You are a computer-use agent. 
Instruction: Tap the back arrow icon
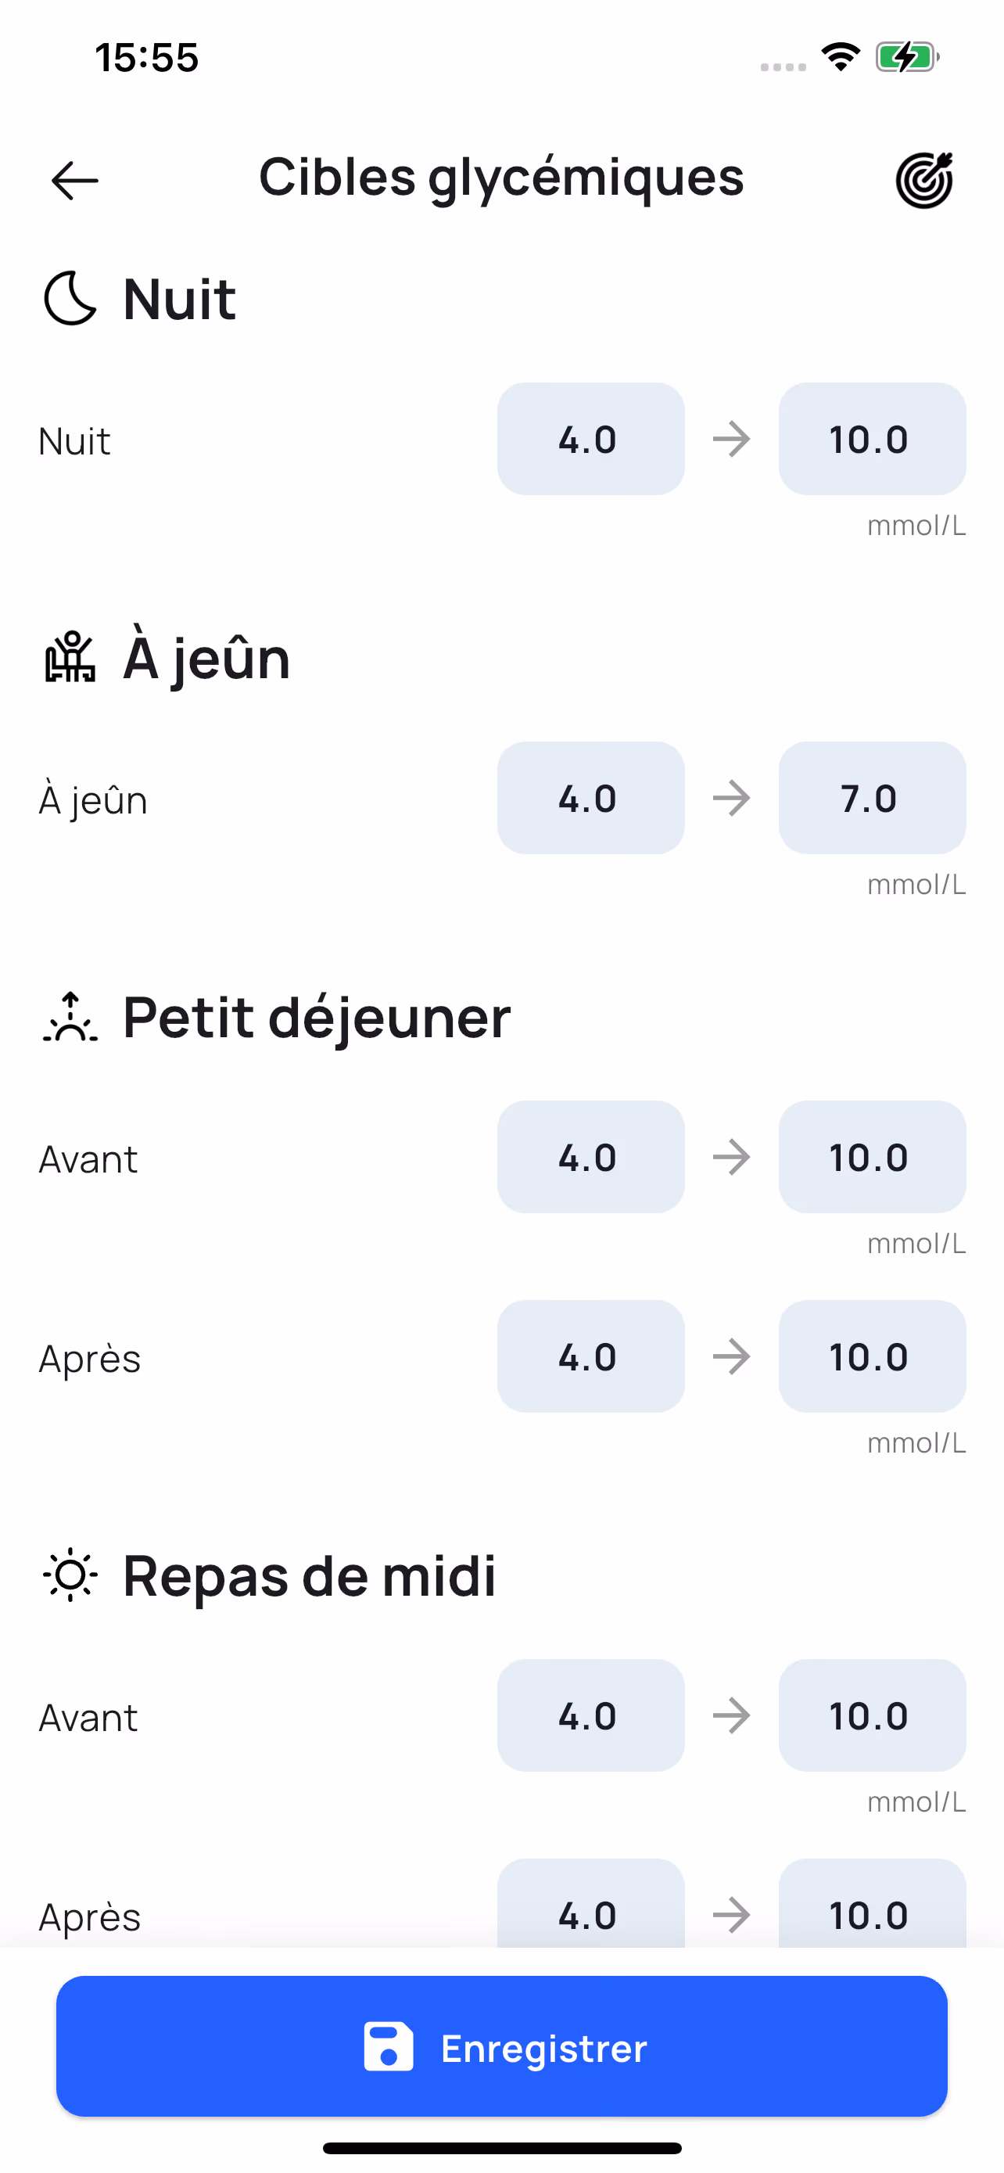point(74,181)
